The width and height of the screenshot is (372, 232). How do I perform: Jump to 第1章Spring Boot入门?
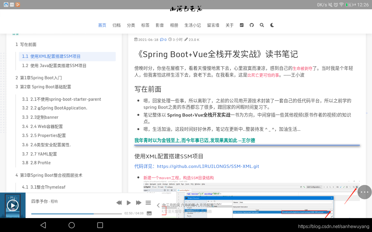click(x=39, y=78)
